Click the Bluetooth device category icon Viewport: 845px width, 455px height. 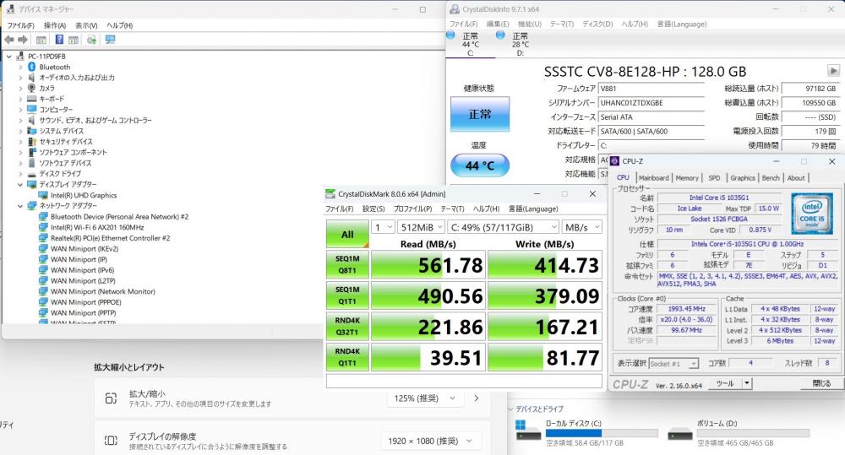[x=32, y=67]
